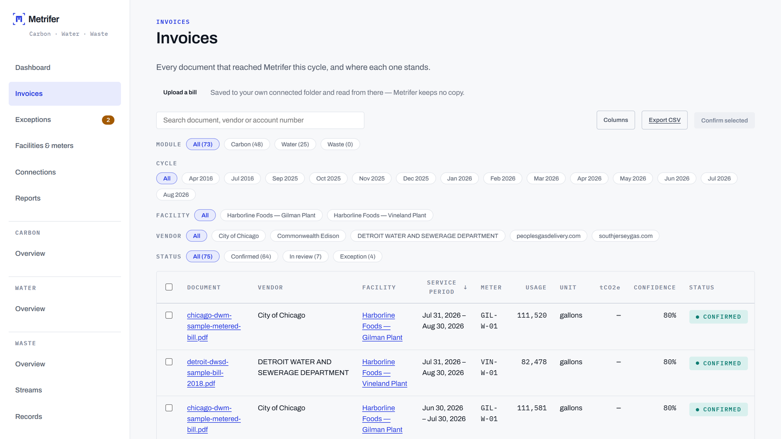Screen dimensions: 781x439
Task: Select the Dec 2025 cycle chip
Action: [416, 178]
